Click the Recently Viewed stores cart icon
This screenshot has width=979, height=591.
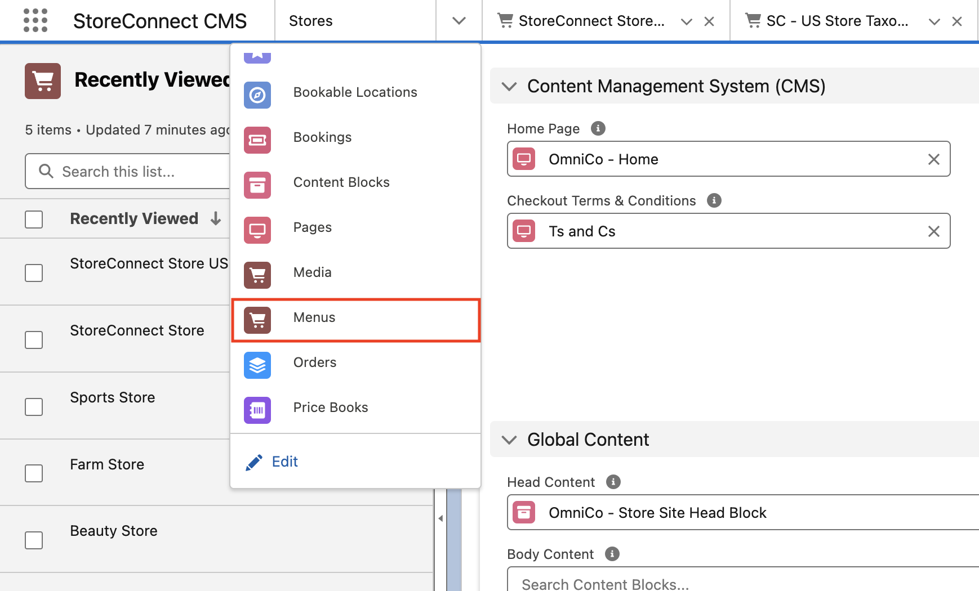tap(43, 81)
